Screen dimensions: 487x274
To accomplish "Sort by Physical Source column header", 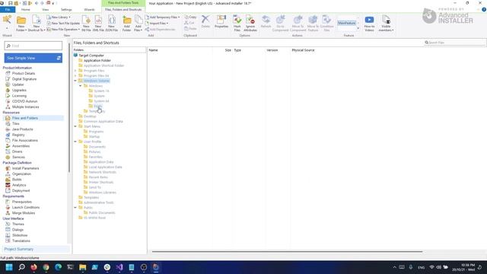I will point(303,50).
